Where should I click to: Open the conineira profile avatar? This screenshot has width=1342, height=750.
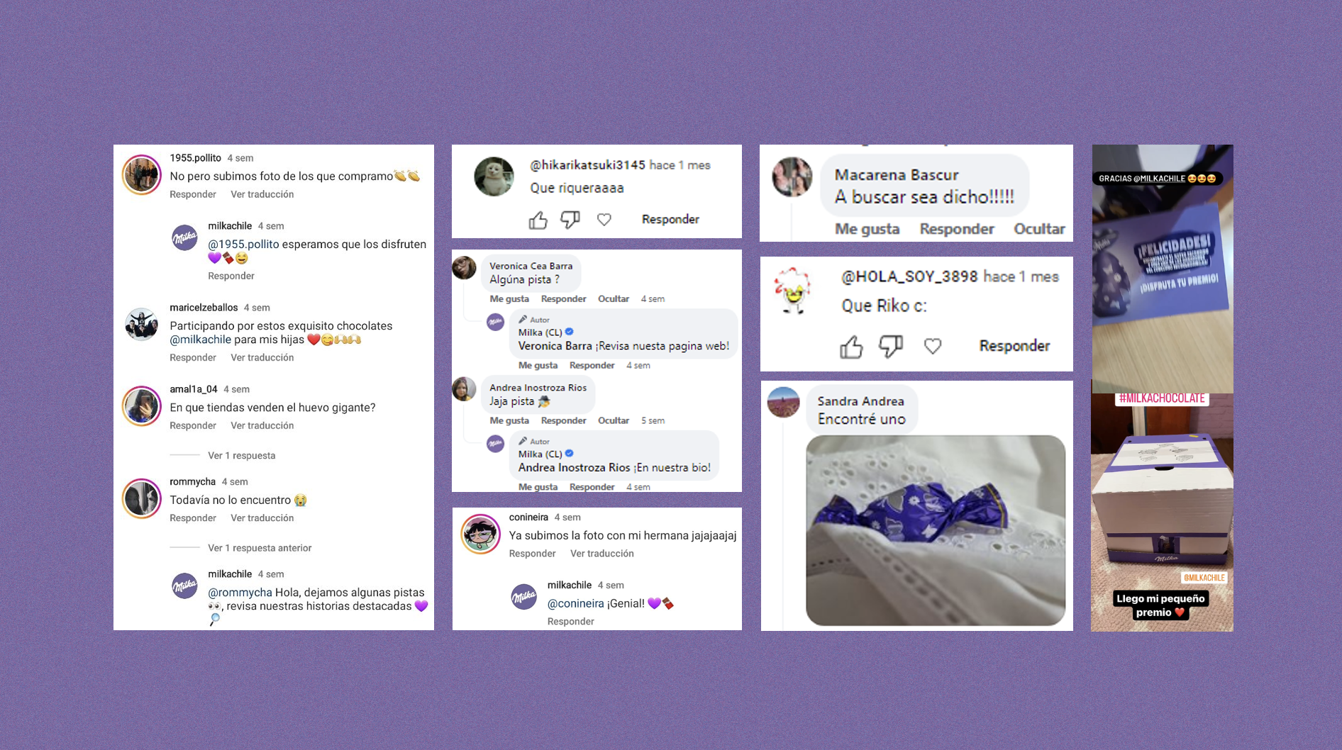click(481, 534)
